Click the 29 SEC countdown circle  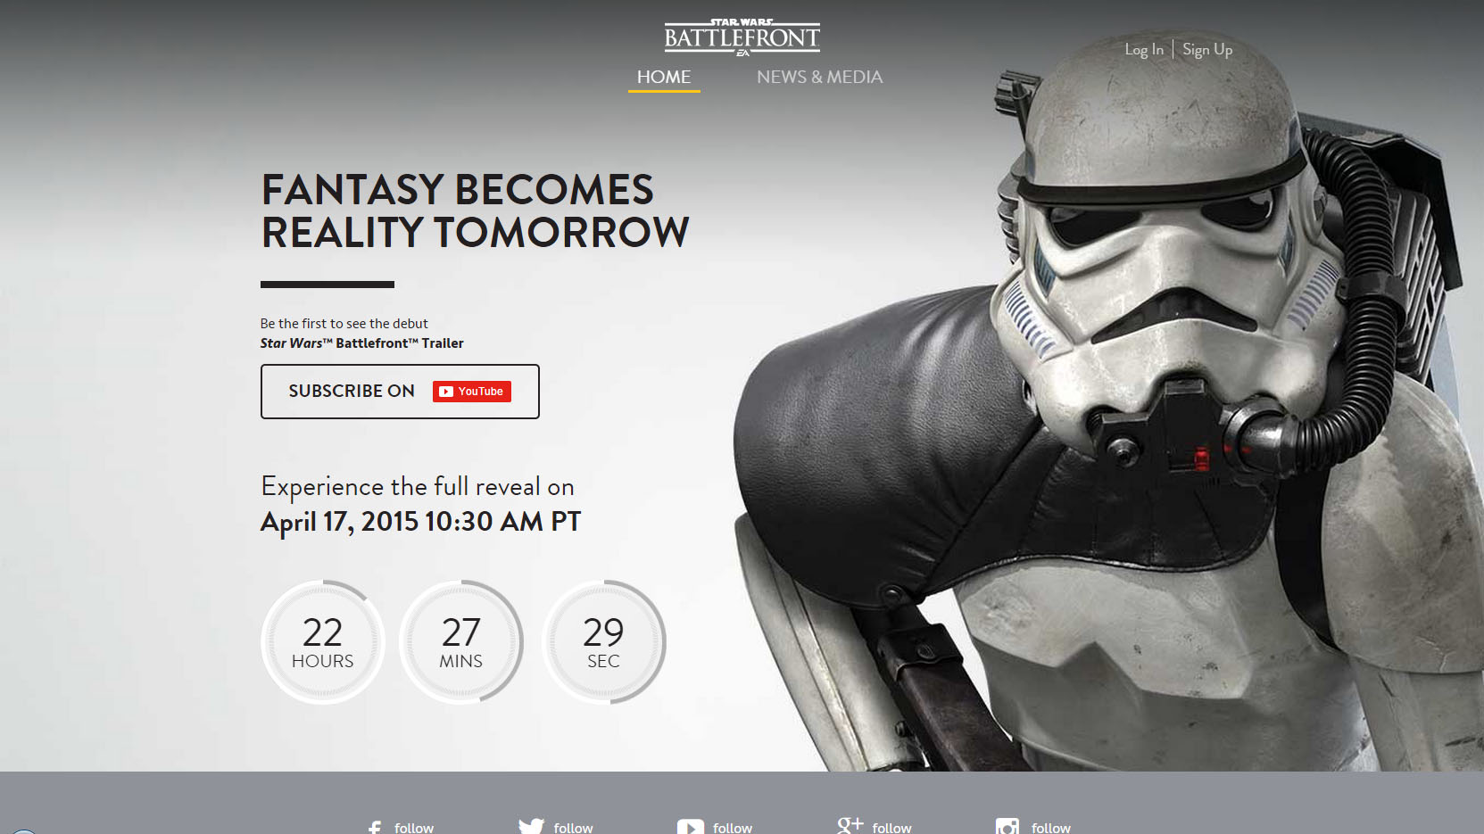pos(604,642)
